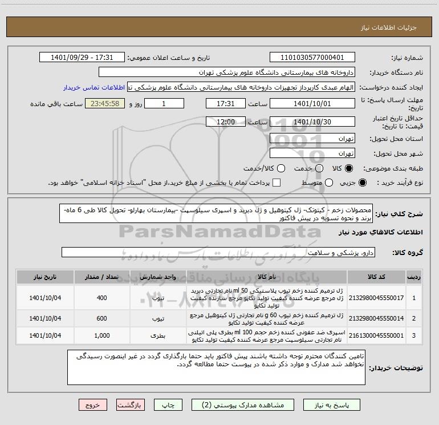Select the کالا radio button

click(349, 168)
